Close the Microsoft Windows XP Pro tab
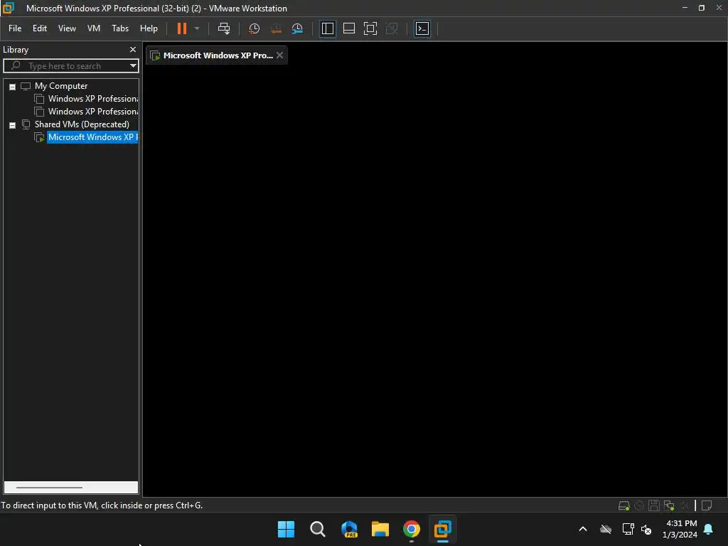The image size is (728, 546). pos(279,55)
